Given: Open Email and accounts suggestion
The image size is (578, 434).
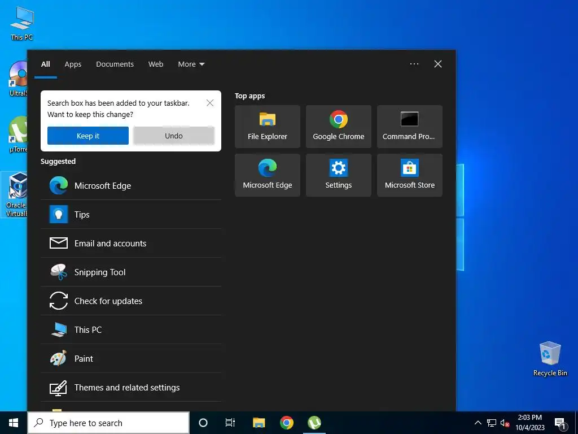Looking at the screenshot, I should click(131, 243).
